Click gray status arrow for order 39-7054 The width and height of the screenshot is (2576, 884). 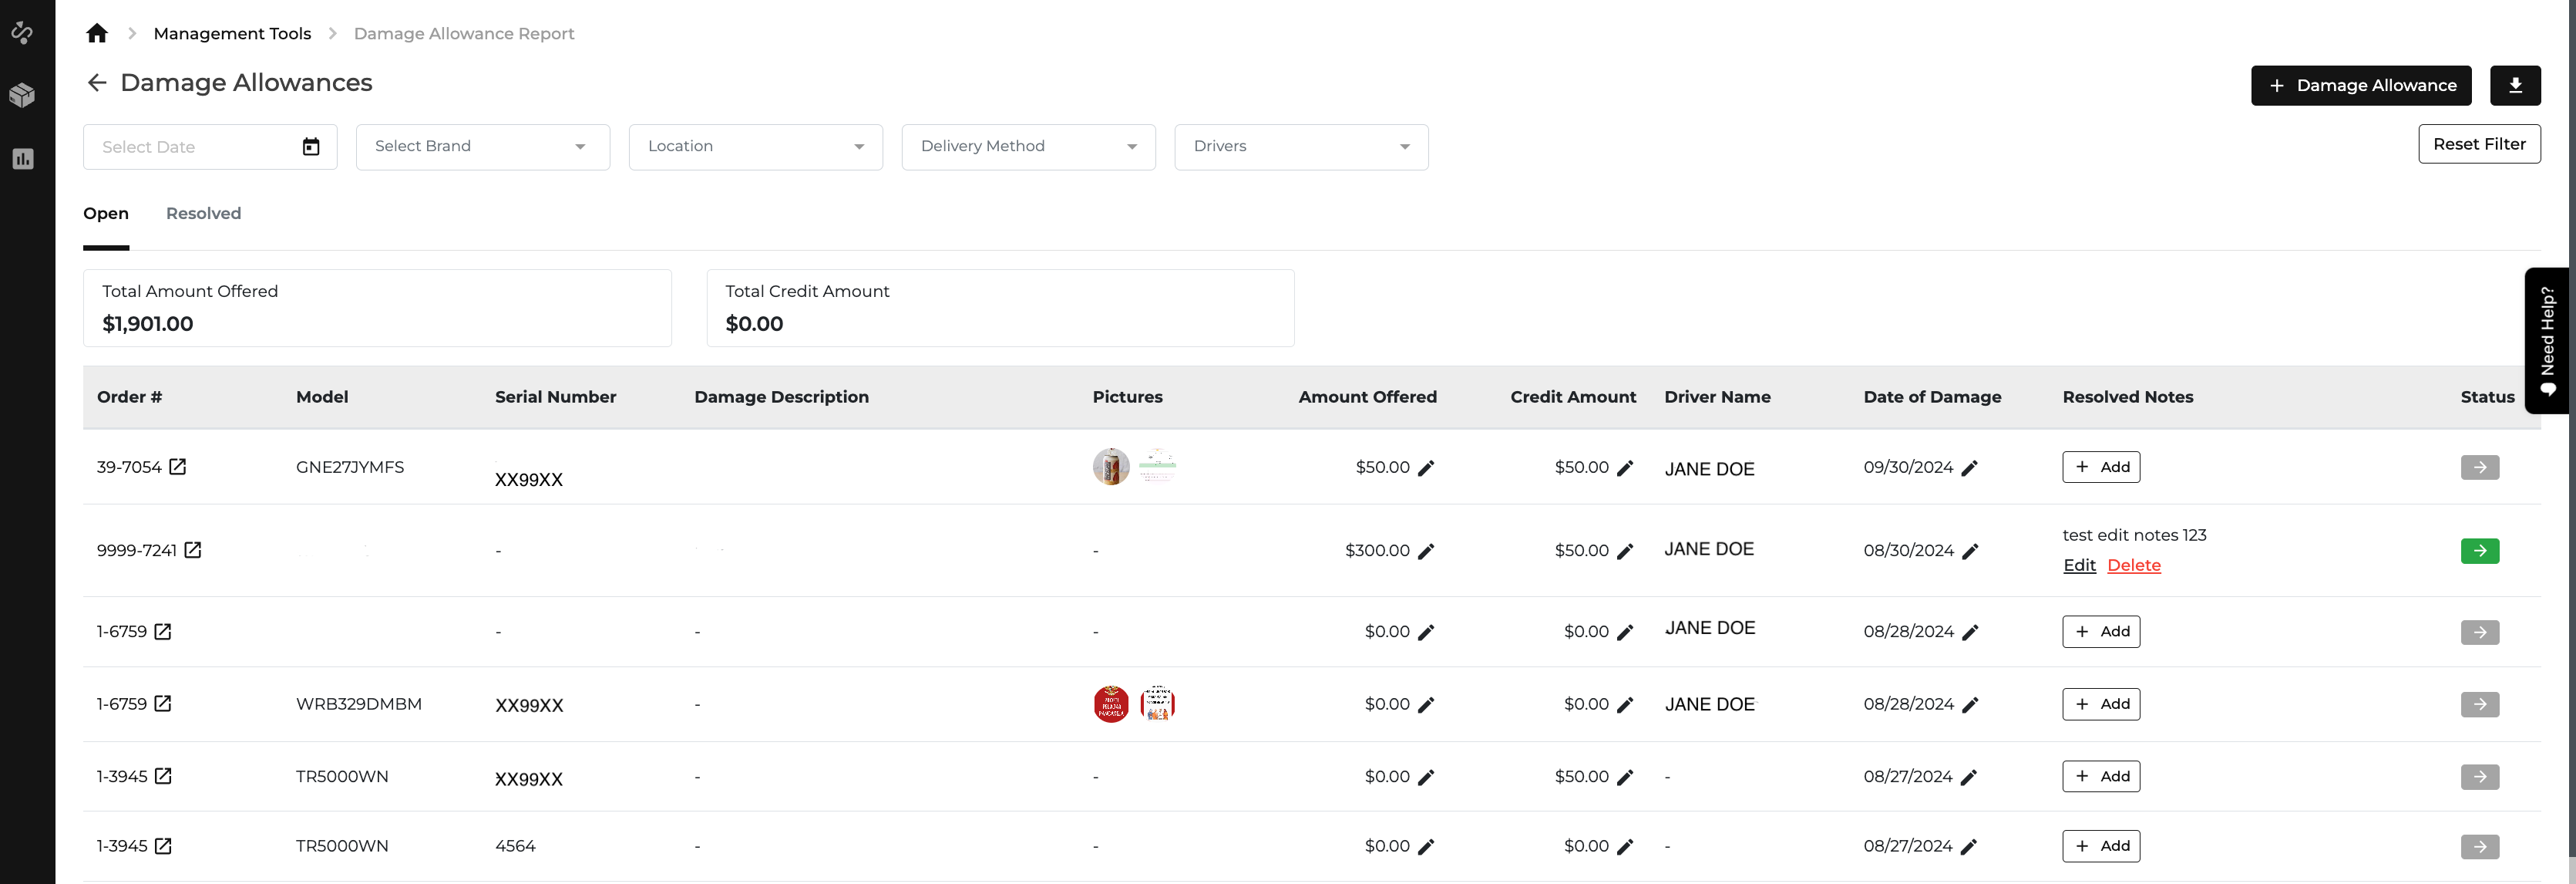point(2479,467)
